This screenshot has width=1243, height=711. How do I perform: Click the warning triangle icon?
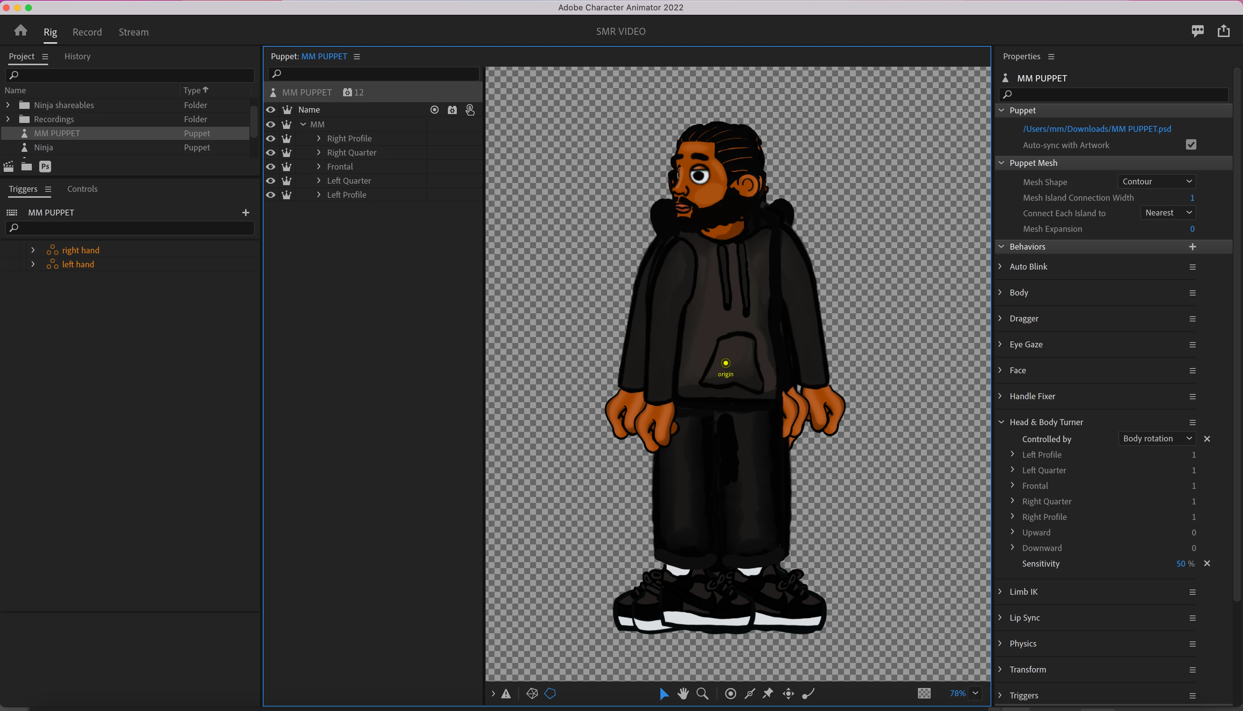point(506,694)
